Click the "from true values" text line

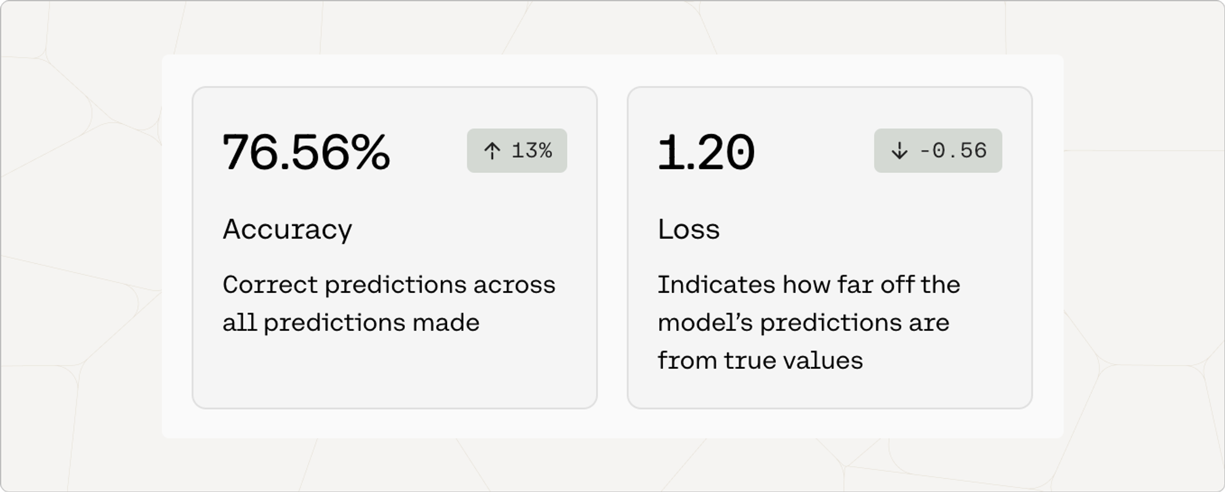coord(760,361)
